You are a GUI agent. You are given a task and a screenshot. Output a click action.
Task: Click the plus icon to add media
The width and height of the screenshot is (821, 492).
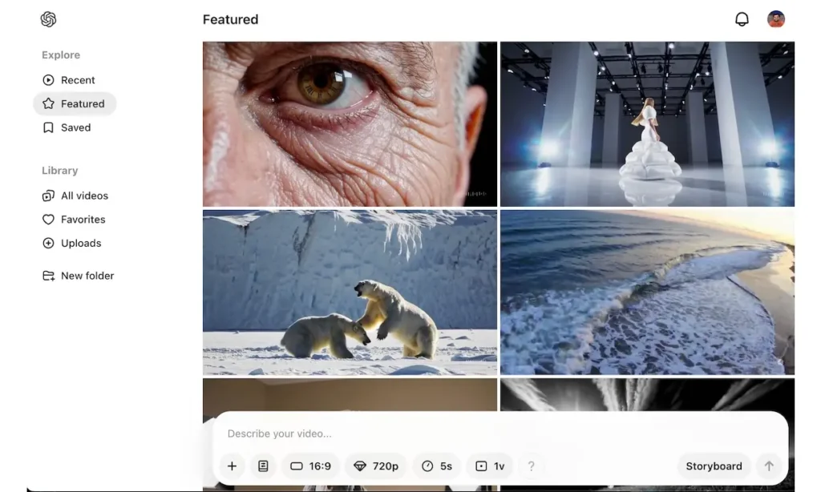coord(232,466)
